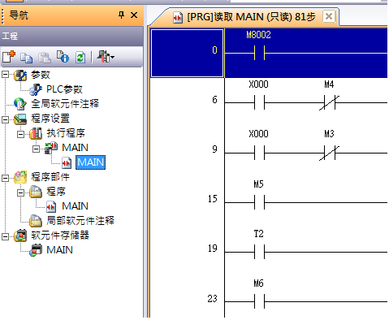
Task: Click the green refresh icon in navigation toolbar
Action: (80, 58)
